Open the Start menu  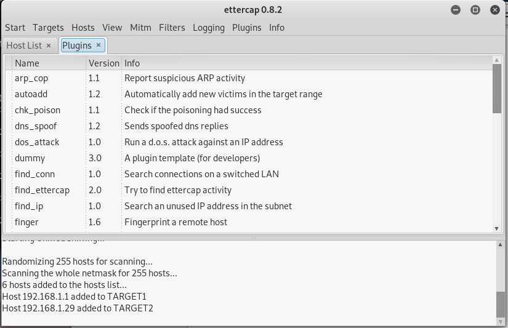(15, 28)
